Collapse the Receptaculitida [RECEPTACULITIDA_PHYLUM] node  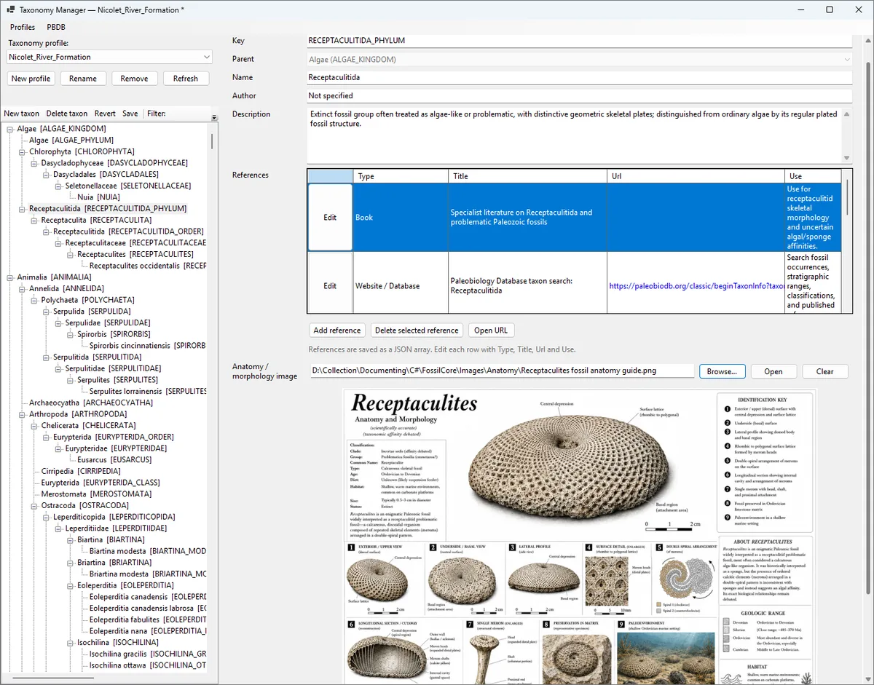pos(21,208)
